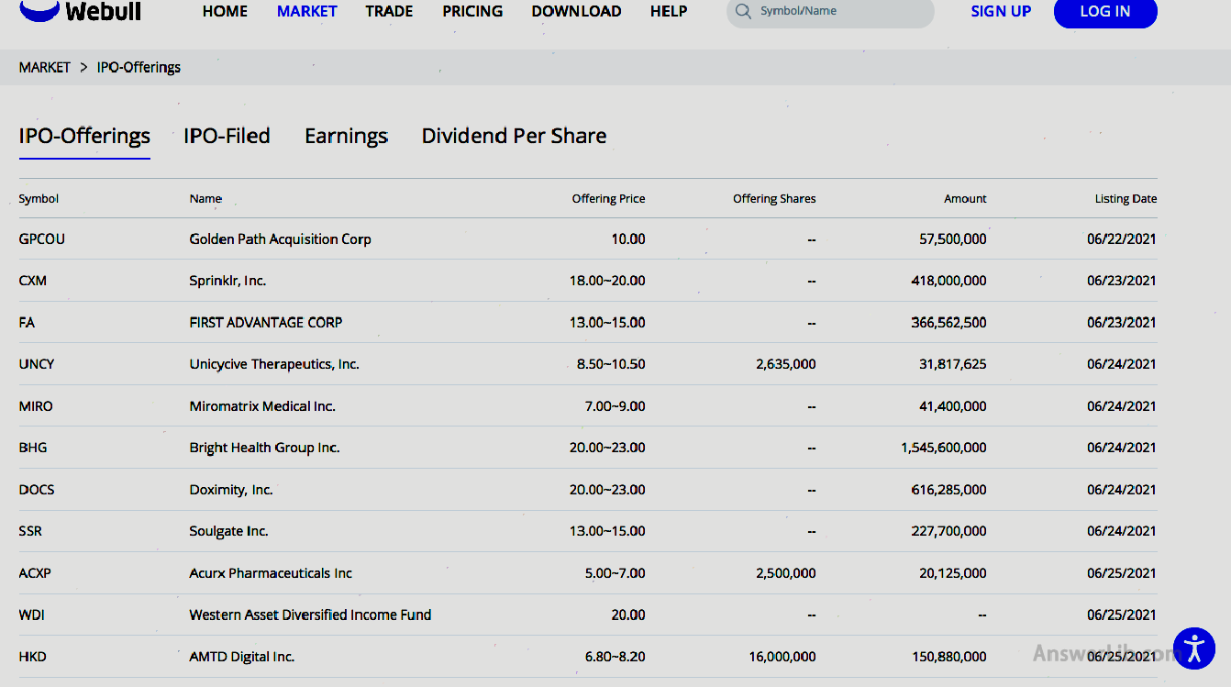
Task: Click the LOG IN button
Action: click(1105, 12)
